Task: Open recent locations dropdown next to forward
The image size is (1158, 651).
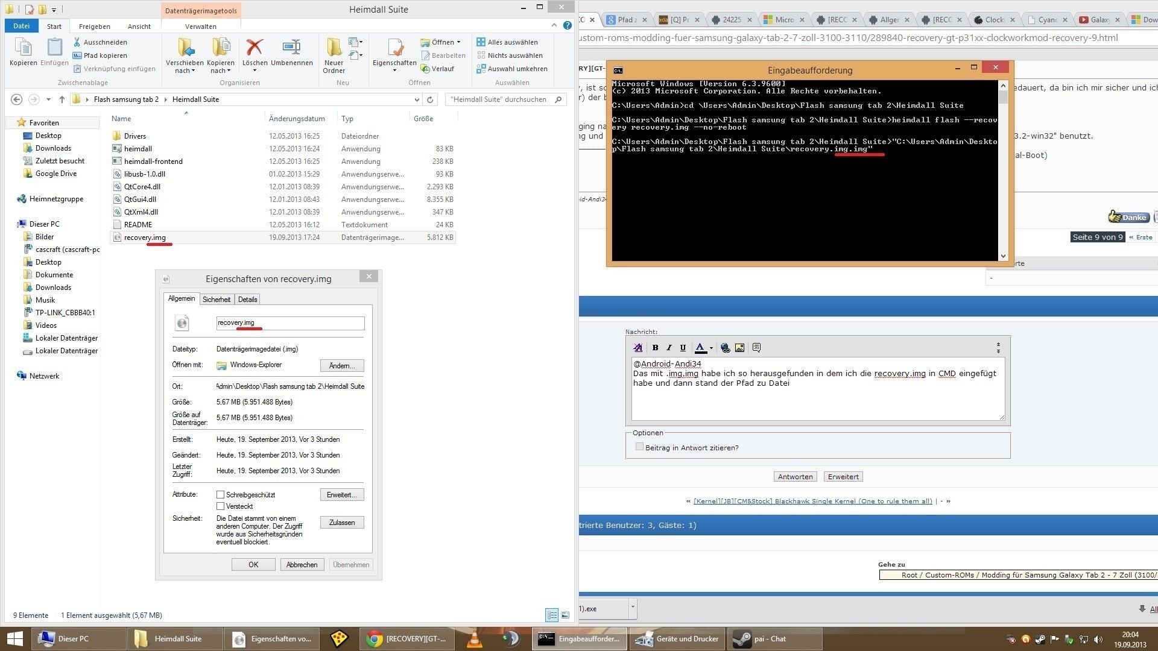Action: click(x=48, y=99)
